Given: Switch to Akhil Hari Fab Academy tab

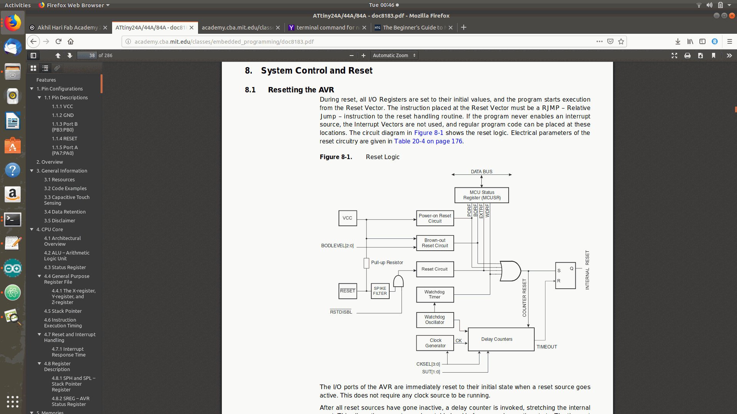Looking at the screenshot, I should click(67, 28).
